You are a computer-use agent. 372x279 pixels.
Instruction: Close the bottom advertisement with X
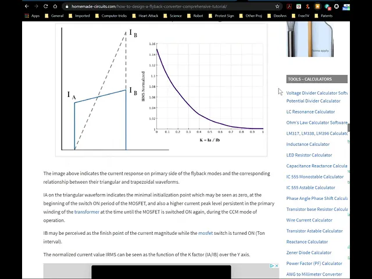tap(277, 266)
